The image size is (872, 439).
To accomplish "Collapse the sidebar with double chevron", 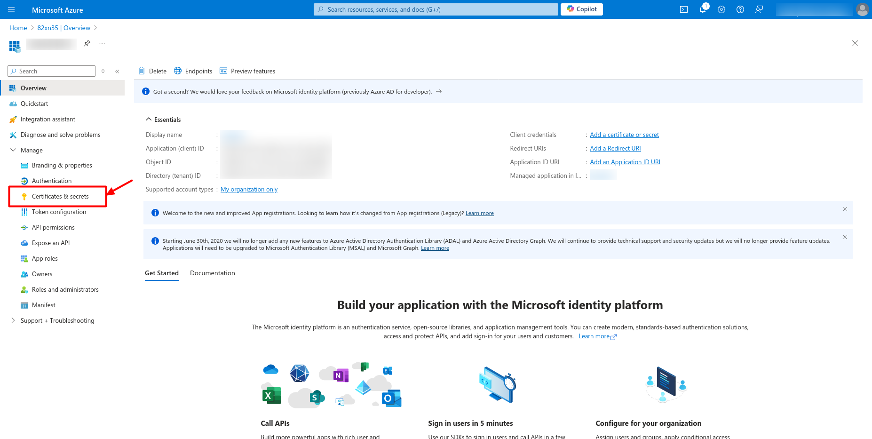I will tap(117, 72).
